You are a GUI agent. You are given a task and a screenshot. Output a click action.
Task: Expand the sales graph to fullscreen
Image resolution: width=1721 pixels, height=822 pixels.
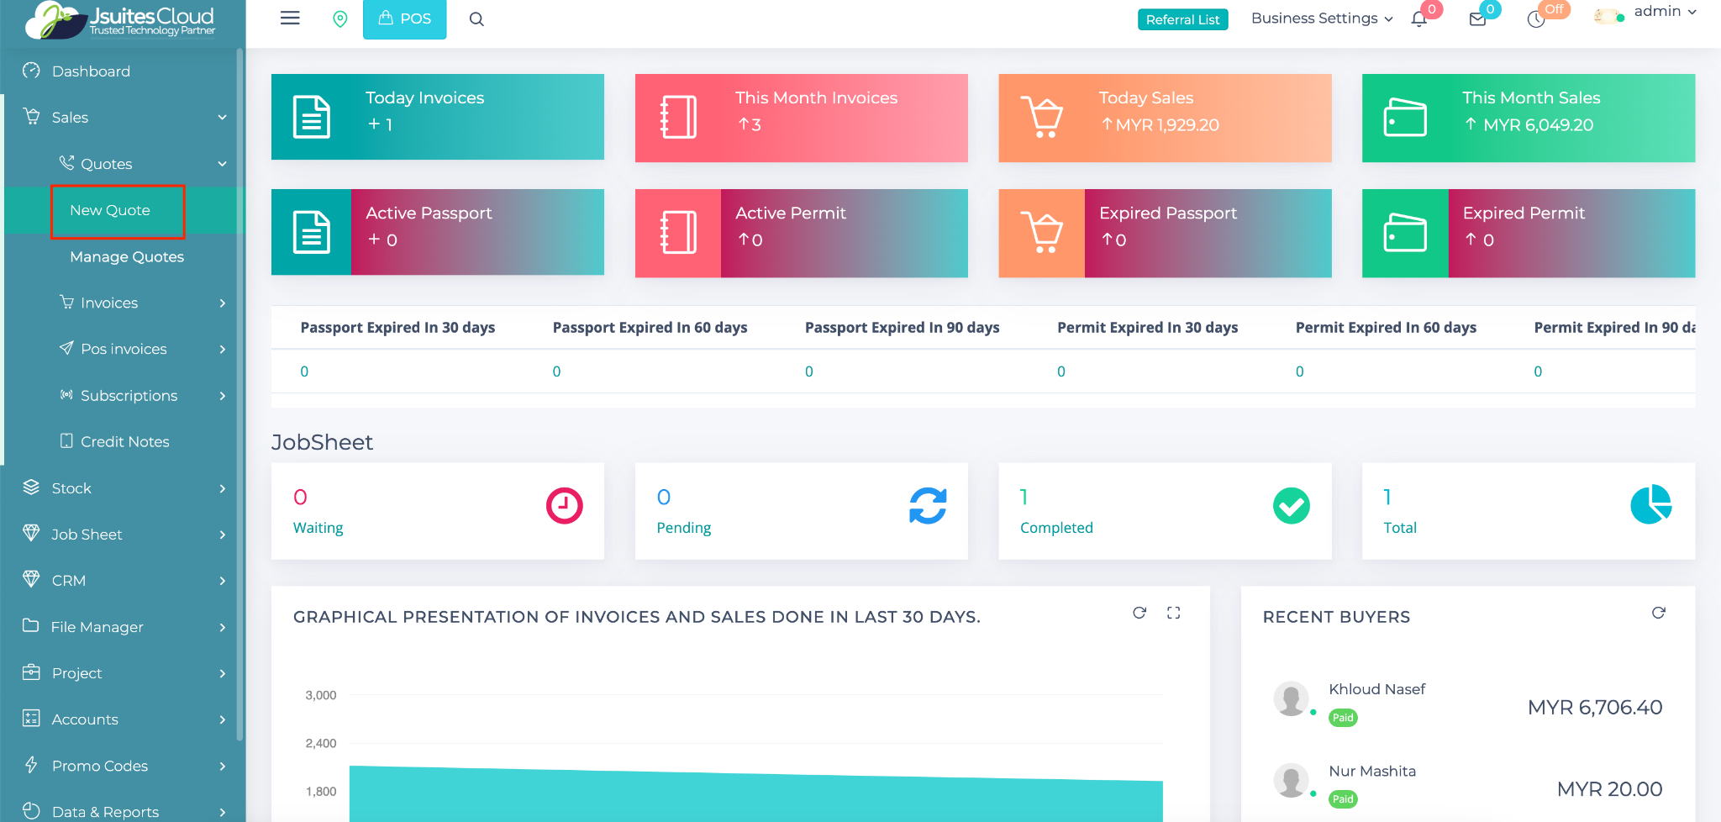tap(1174, 613)
